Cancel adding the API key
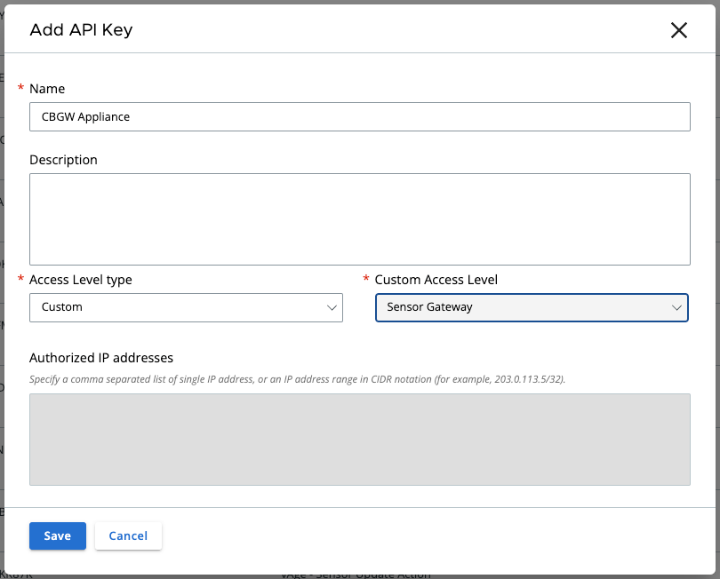The image size is (720, 579). coord(128,536)
